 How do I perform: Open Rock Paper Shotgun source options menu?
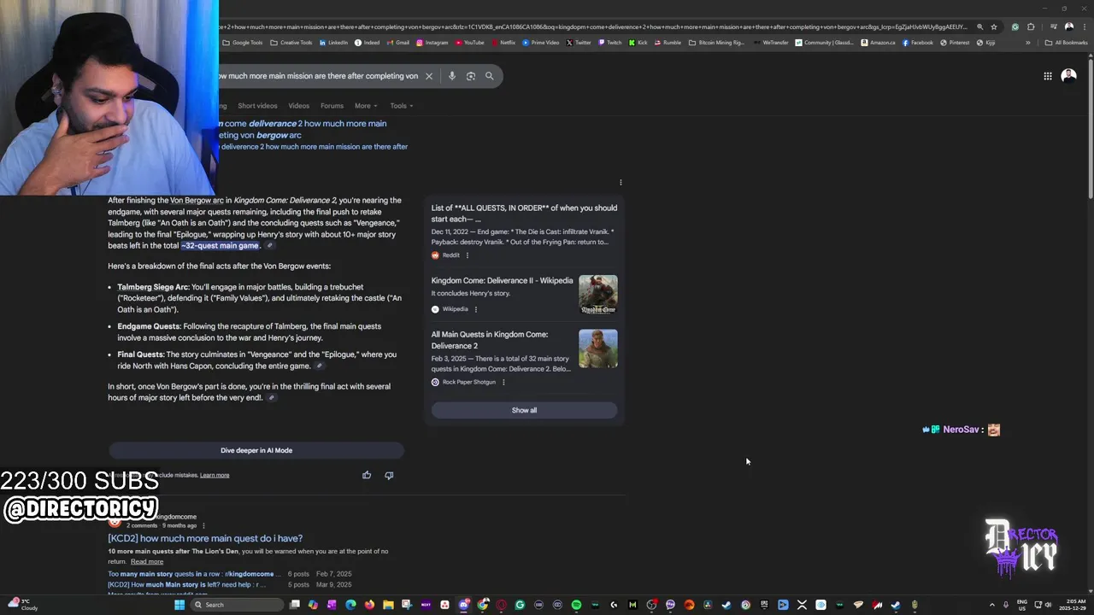pyautogui.click(x=503, y=382)
